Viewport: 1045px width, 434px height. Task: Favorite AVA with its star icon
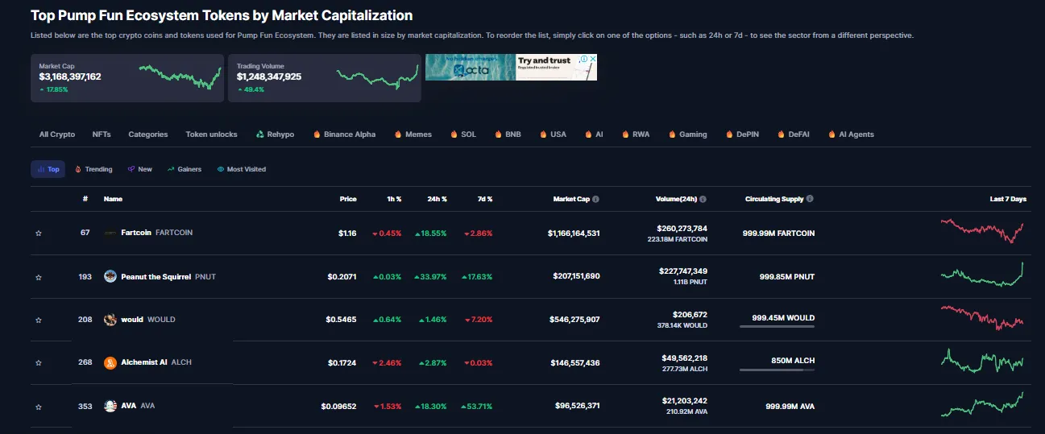click(38, 407)
